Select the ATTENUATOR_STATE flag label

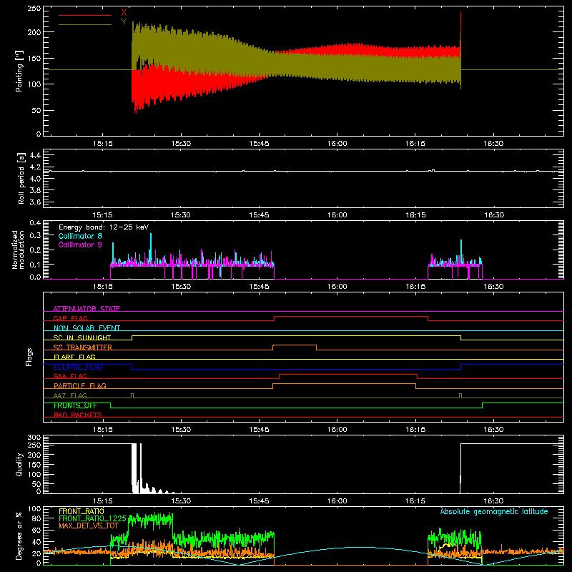pyautogui.click(x=87, y=309)
